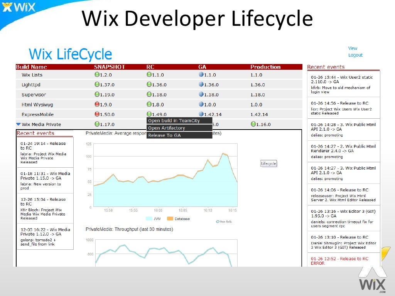Screen dimensions: 395x296
Task: Click the Wix Lists build name
Action: pyautogui.click(x=32, y=75)
